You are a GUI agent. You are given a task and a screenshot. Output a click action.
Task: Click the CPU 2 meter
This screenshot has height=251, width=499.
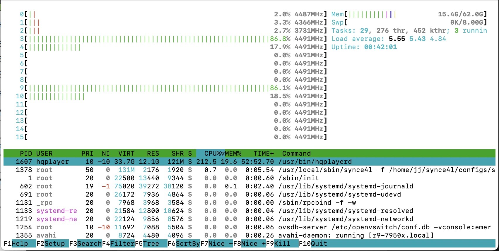pyautogui.click(x=173, y=30)
